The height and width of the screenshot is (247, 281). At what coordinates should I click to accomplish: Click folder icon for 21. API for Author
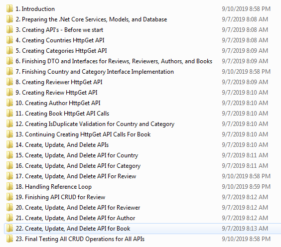(9, 218)
